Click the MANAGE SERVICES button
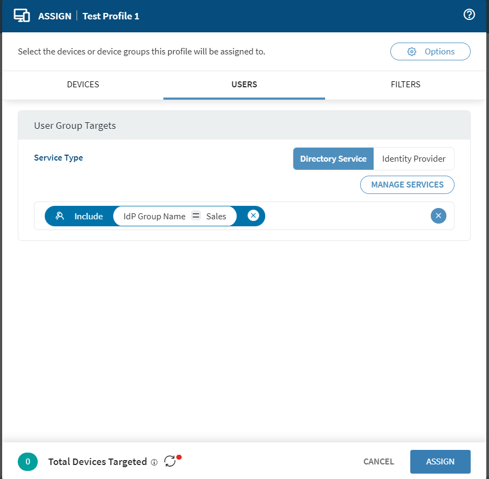 (407, 185)
